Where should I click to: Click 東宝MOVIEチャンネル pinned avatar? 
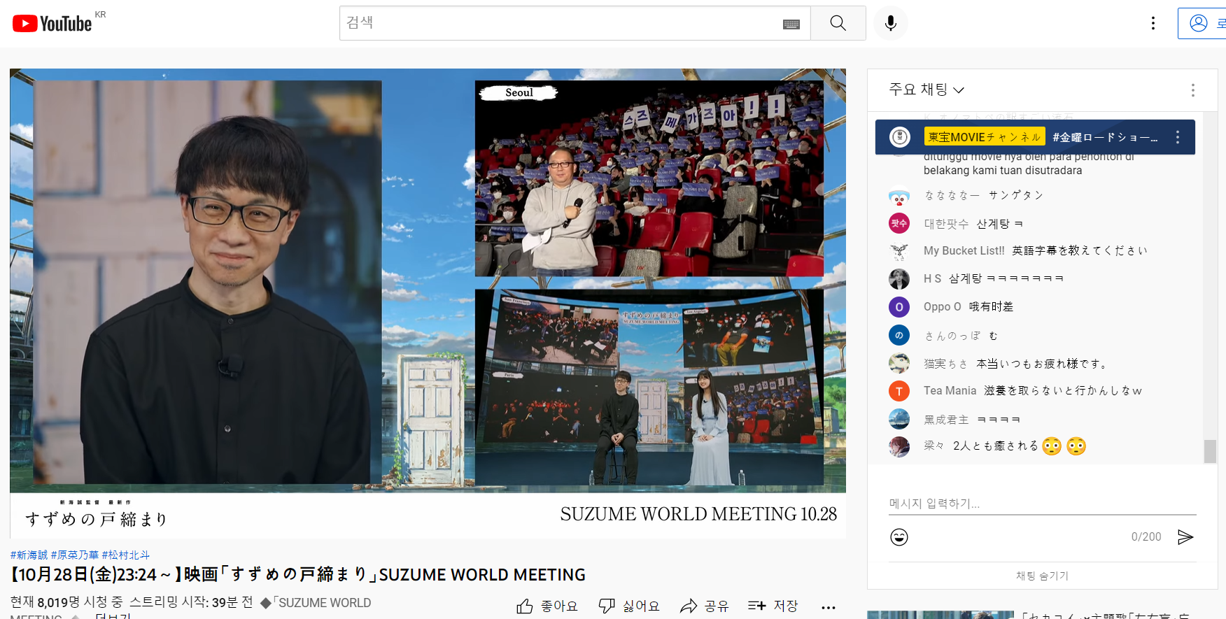[x=900, y=137]
